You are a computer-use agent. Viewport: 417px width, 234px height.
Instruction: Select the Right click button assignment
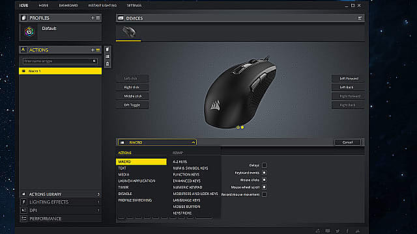[132, 87]
